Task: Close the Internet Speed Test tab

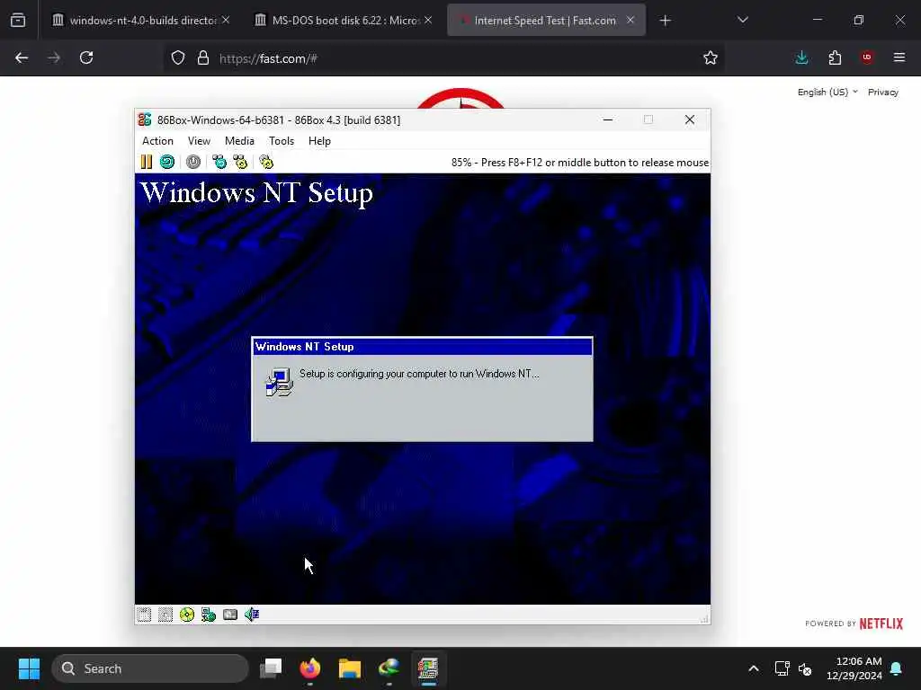Action: (630, 20)
